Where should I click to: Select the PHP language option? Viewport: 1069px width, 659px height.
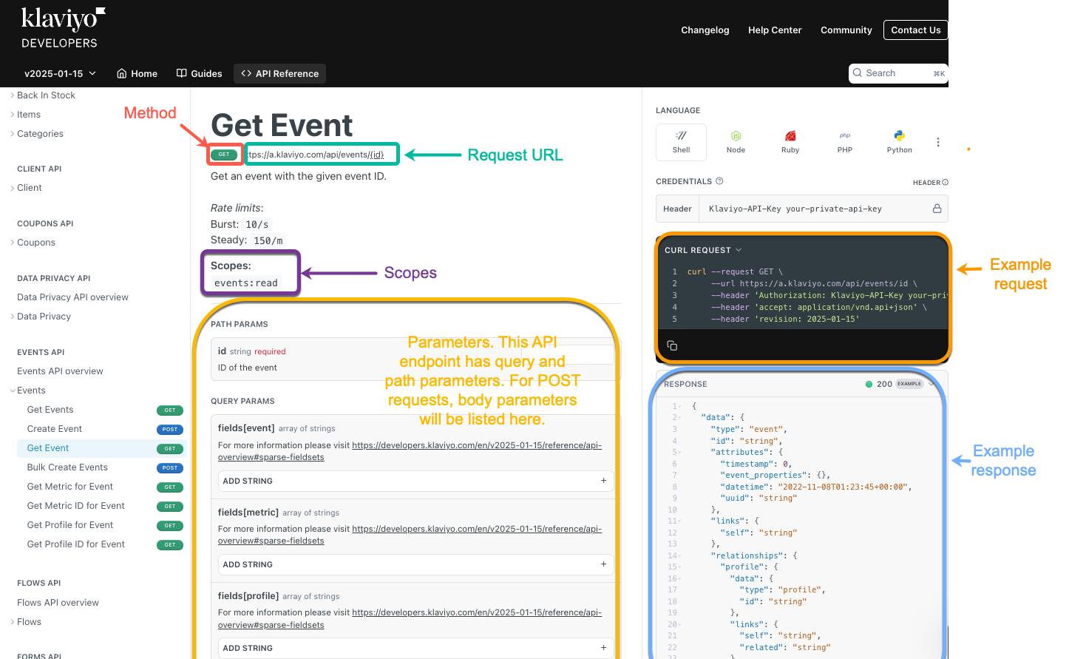(844, 142)
